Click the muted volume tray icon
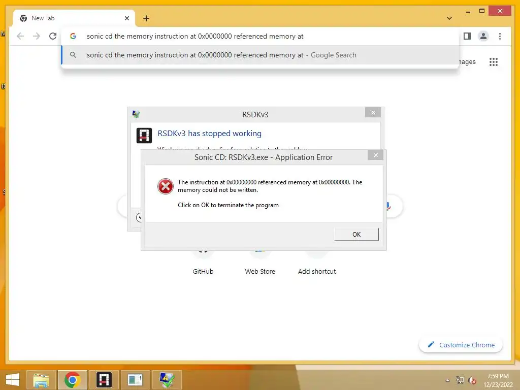520x390 pixels. pos(472,380)
